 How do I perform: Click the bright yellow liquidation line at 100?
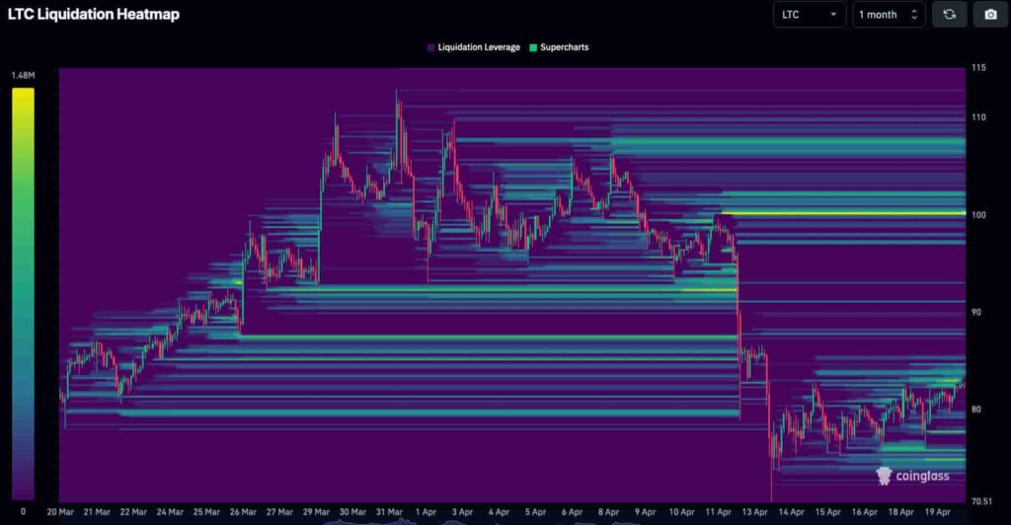pos(843,213)
